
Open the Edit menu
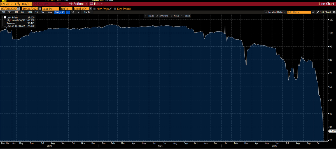point(96,4)
